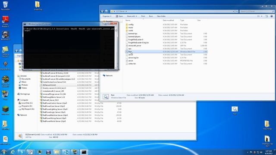The image size is (276, 155).
Task: Click the help icon in the 1.2.5 Server window
Action: click(x=272, y=16)
